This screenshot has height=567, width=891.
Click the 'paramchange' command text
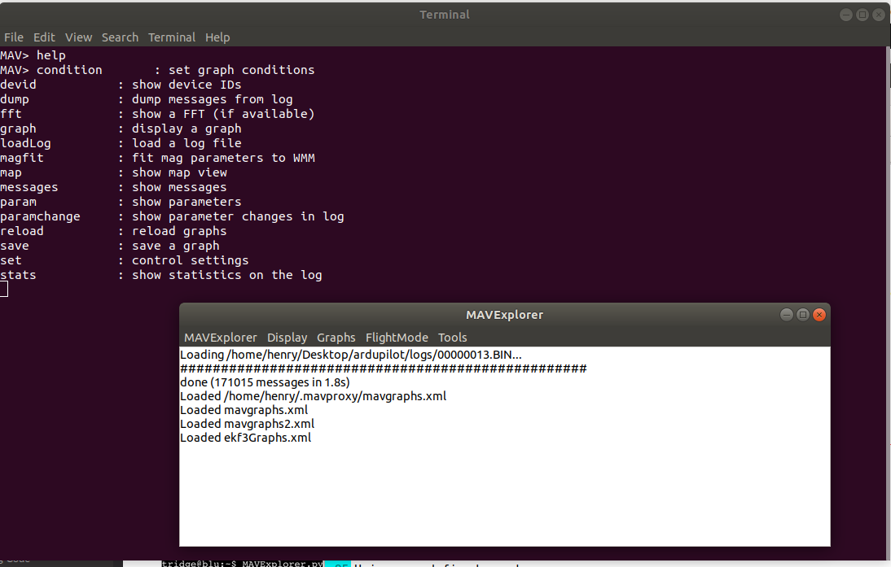(x=41, y=217)
